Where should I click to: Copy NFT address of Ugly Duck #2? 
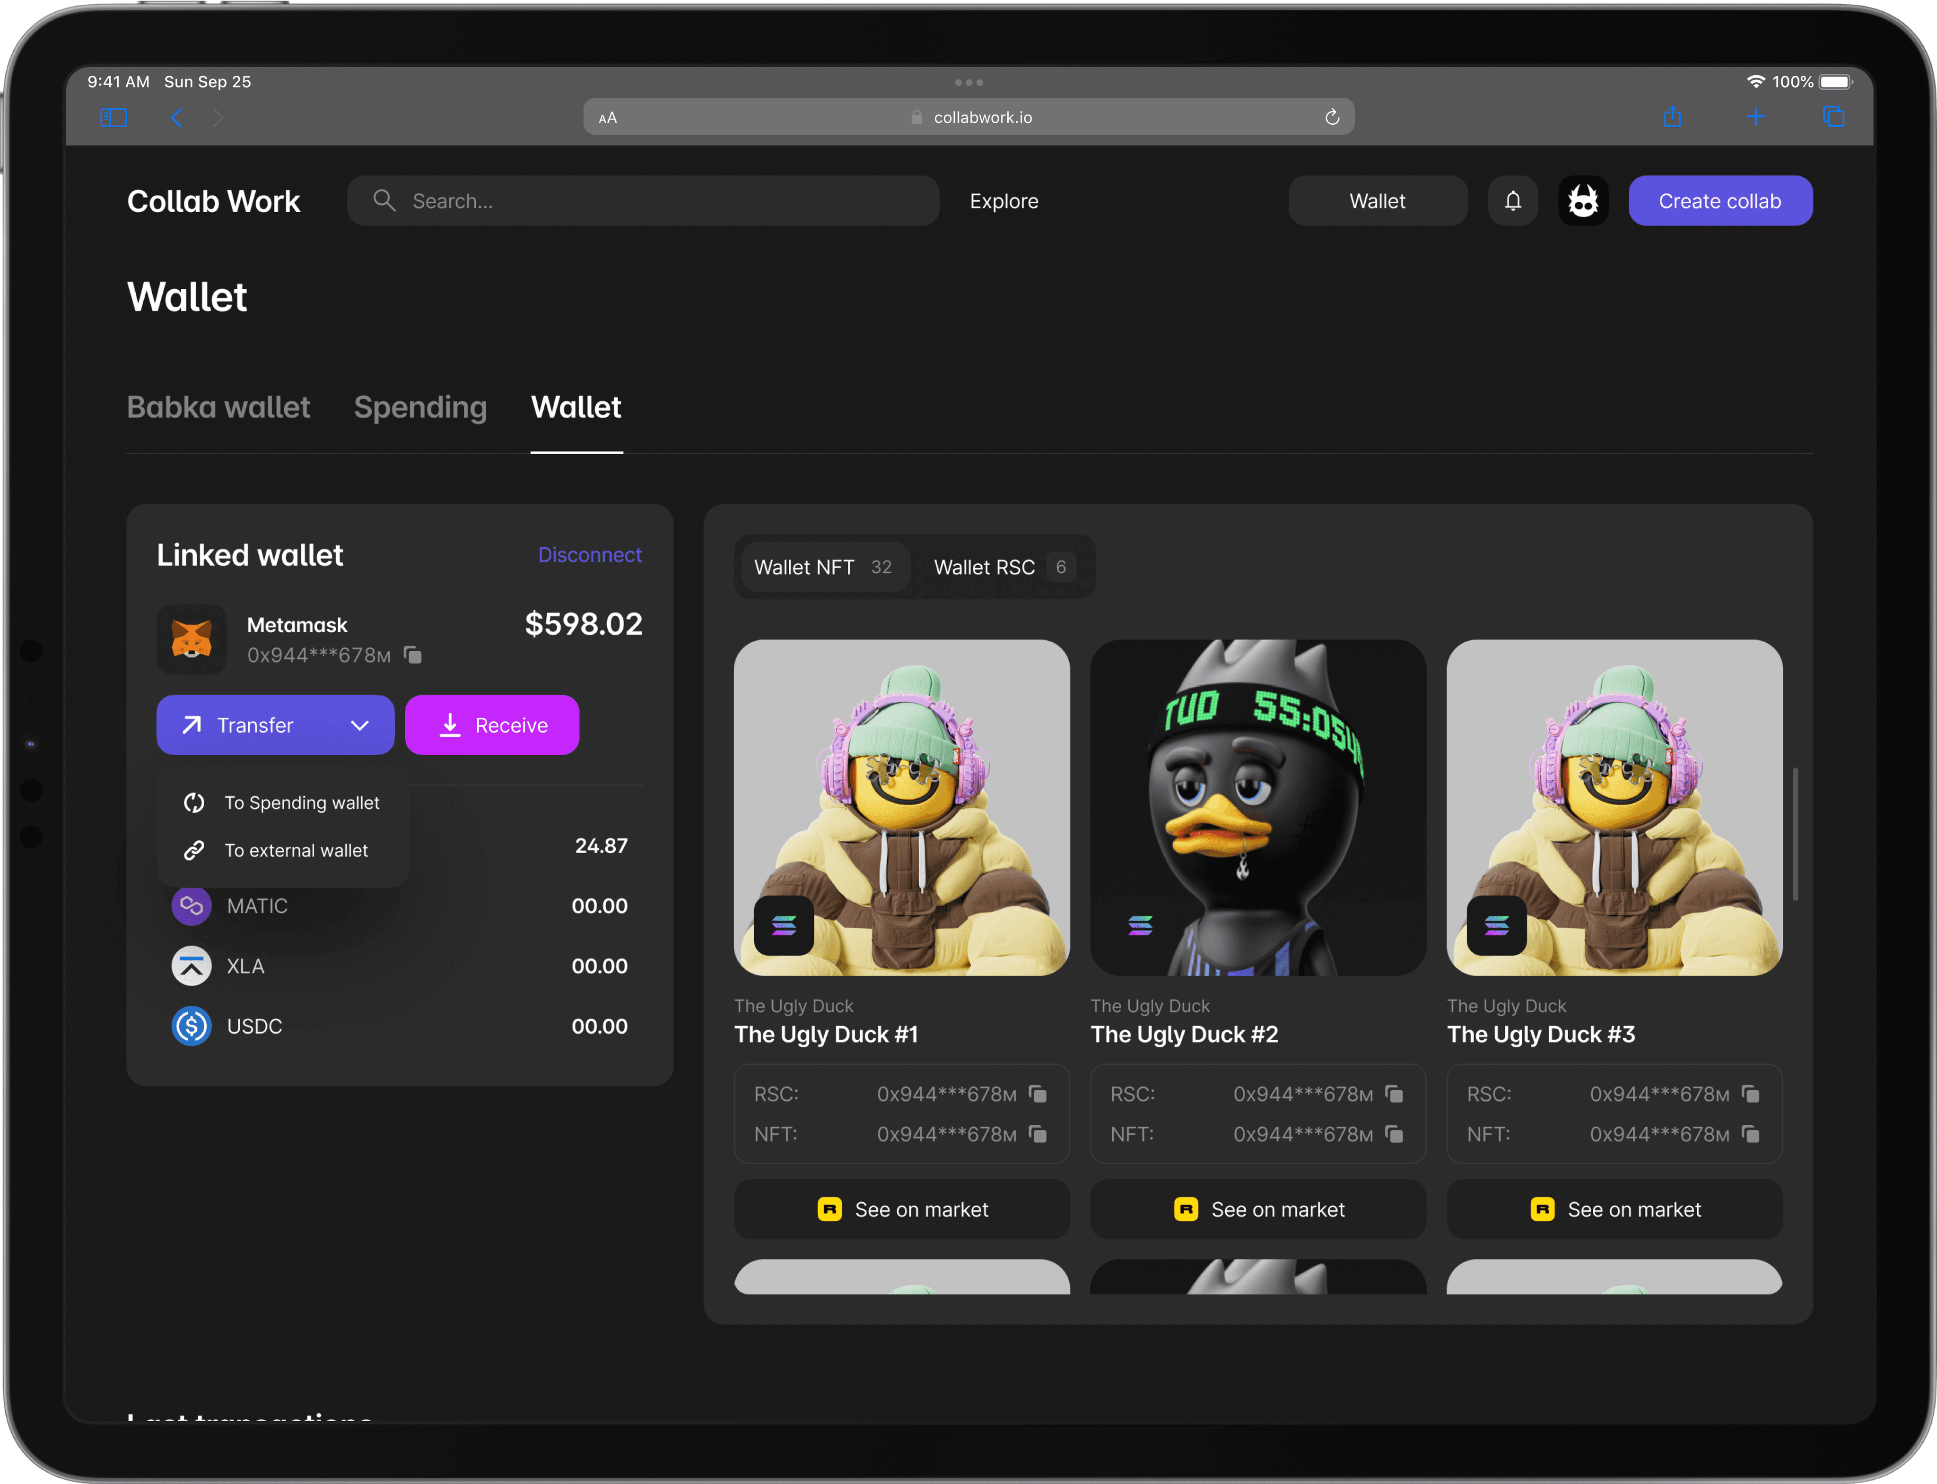tap(1395, 1134)
